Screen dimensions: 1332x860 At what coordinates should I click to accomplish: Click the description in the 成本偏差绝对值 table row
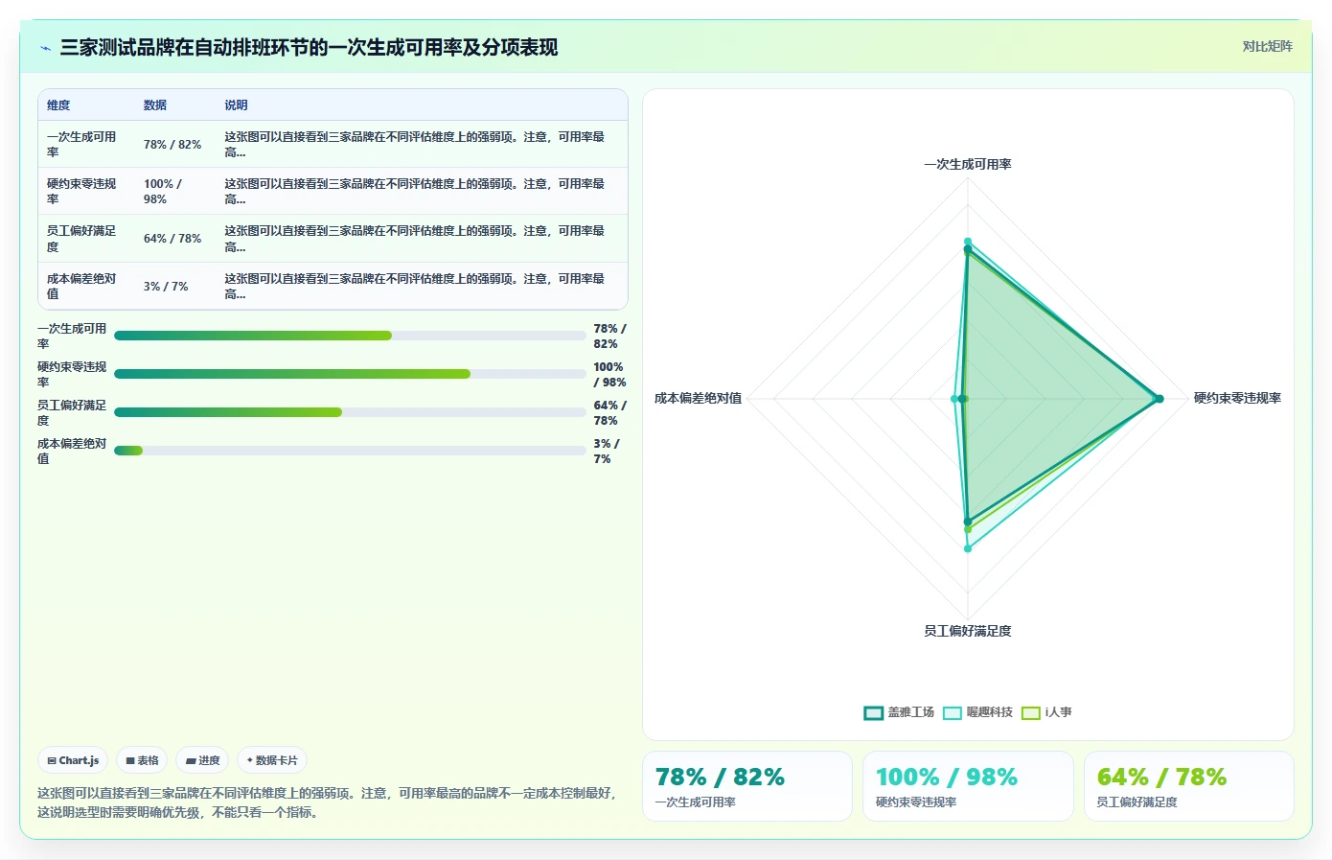point(415,287)
